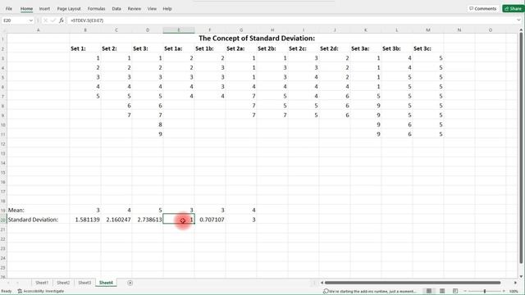The width and height of the screenshot is (525, 295).
Task: Click the 'Set 2b:' header cell
Action: pos(272,48)
